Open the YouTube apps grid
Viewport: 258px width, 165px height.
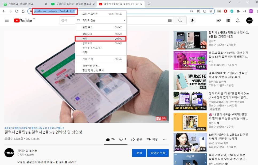click(x=228, y=20)
